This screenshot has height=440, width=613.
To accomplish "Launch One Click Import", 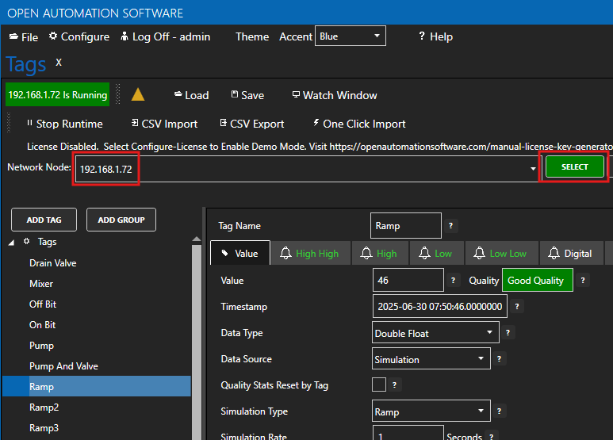I will coord(359,124).
